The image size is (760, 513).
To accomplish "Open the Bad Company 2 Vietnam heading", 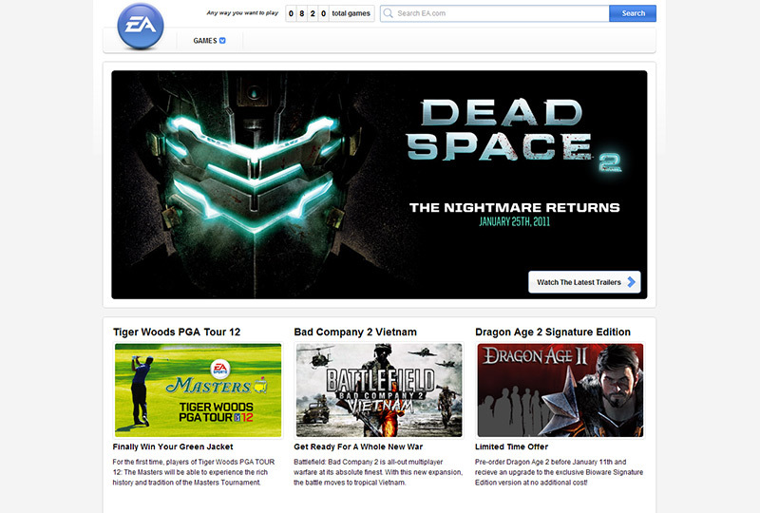I will click(355, 332).
